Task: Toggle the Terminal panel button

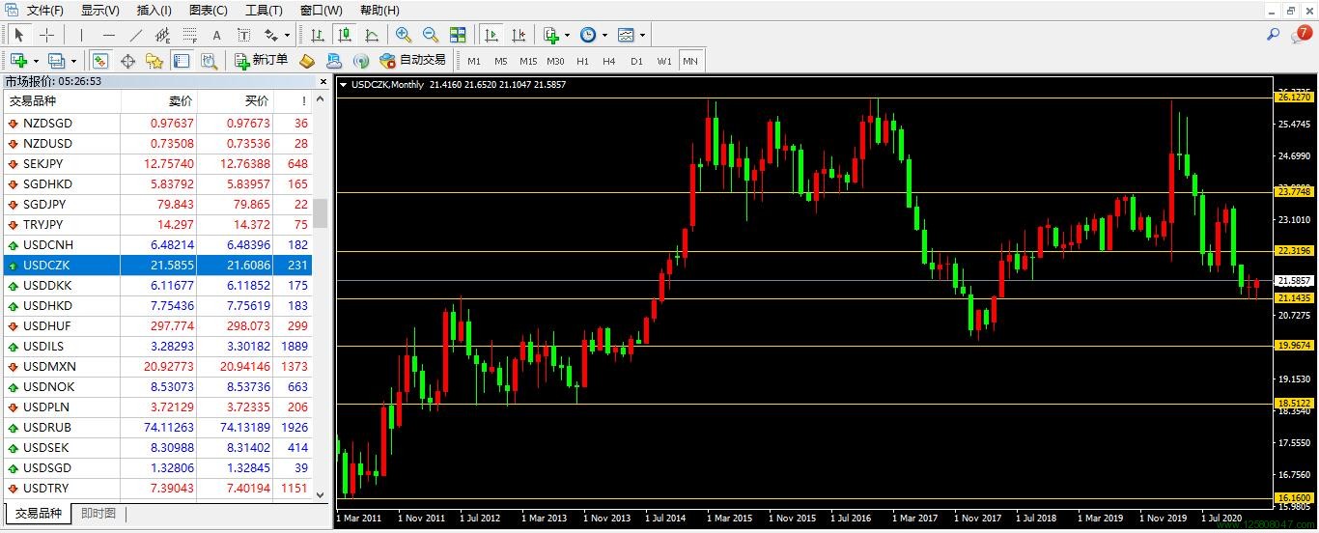Action: tap(182, 61)
